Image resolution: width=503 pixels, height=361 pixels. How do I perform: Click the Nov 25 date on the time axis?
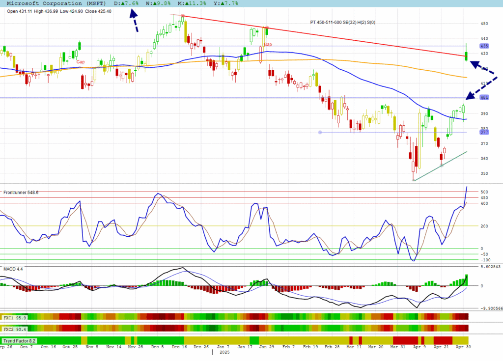(136, 347)
